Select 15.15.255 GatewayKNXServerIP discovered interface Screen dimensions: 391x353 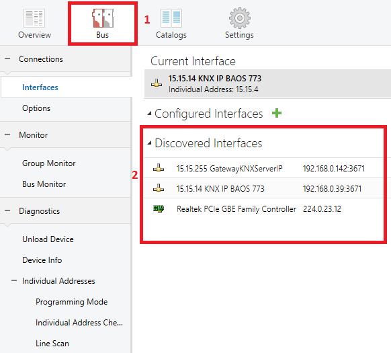(229, 169)
